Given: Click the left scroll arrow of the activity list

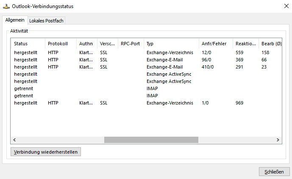Looking at the screenshot, I should click(x=14, y=140).
